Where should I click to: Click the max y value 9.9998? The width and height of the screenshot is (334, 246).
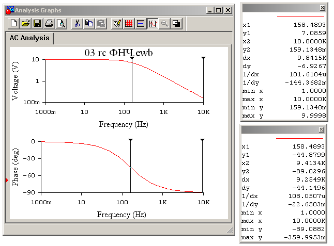point(314,116)
